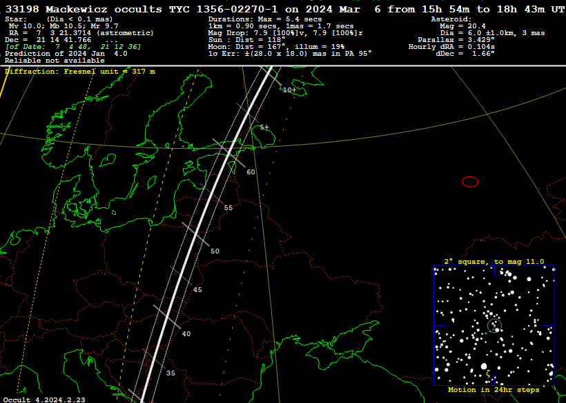The width and height of the screenshot is (566, 403).
Task: Click 'Moon: Dist = 167°, illum = 19%' line
Action: pyautogui.click(x=276, y=46)
